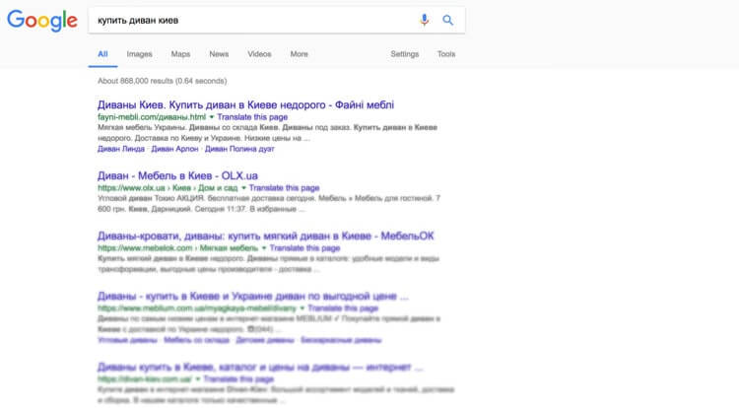Open the 'Диваны купить в Киеве, каталог и цены' result
This screenshot has width=739, height=408.
coord(260,367)
